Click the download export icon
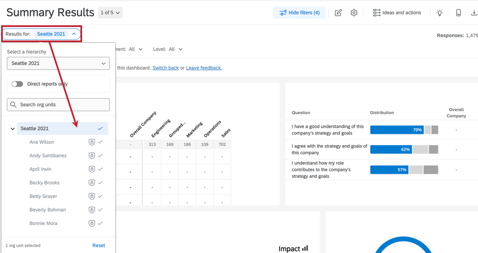The height and width of the screenshot is (253, 478). [474, 13]
